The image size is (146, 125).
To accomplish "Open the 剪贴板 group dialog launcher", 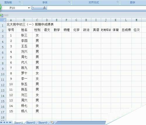I will click(x=20, y=2).
